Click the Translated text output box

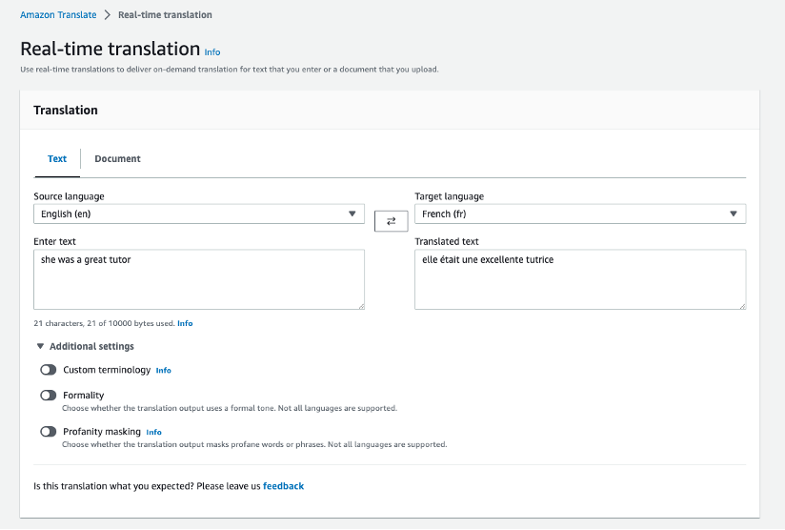coord(579,279)
